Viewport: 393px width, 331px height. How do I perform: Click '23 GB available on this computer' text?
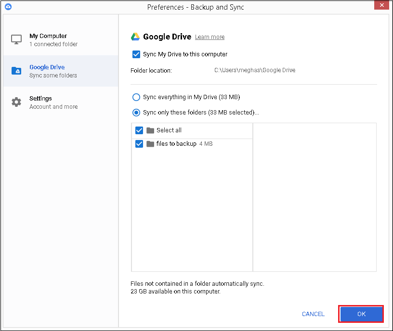pyautogui.click(x=175, y=292)
